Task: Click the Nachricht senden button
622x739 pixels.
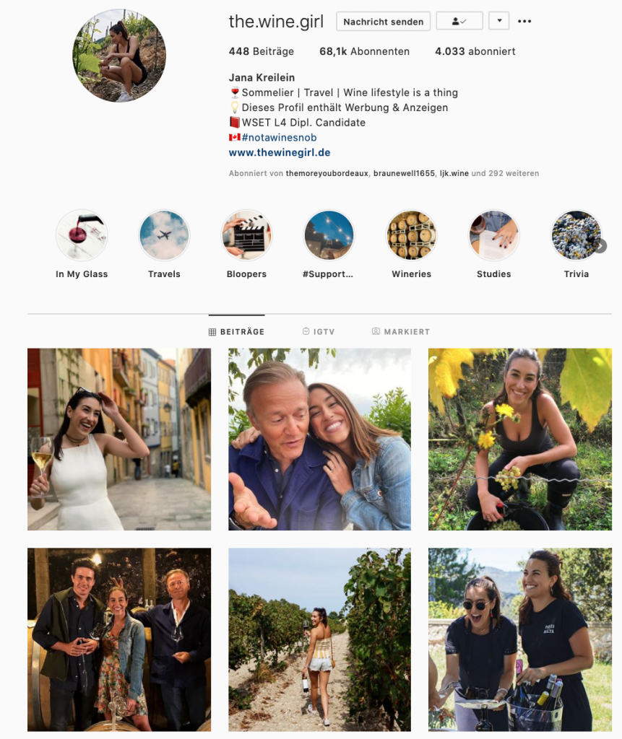Action: pos(383,22)
